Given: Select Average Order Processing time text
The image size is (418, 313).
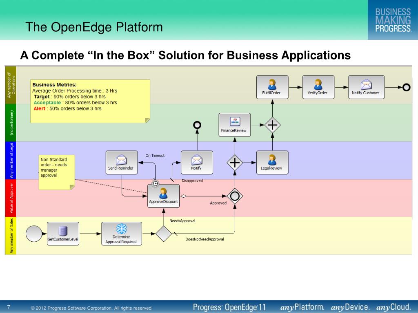Looking at the screenshot, I should 75,91.
